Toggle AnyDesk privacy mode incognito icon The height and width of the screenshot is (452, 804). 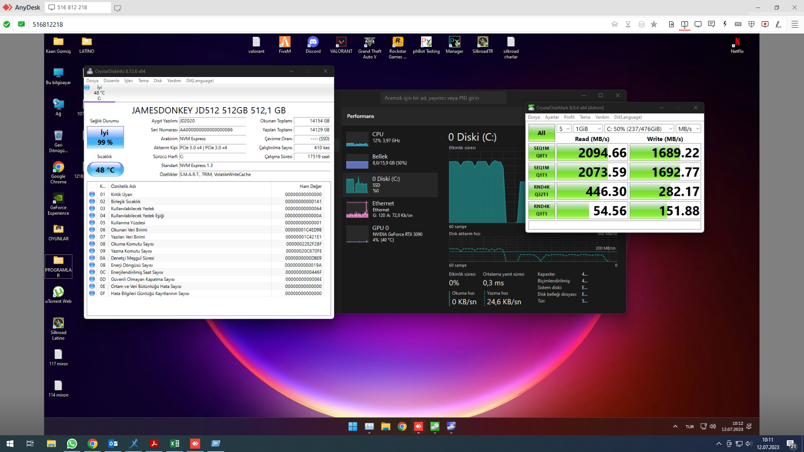tap(615, 24)
